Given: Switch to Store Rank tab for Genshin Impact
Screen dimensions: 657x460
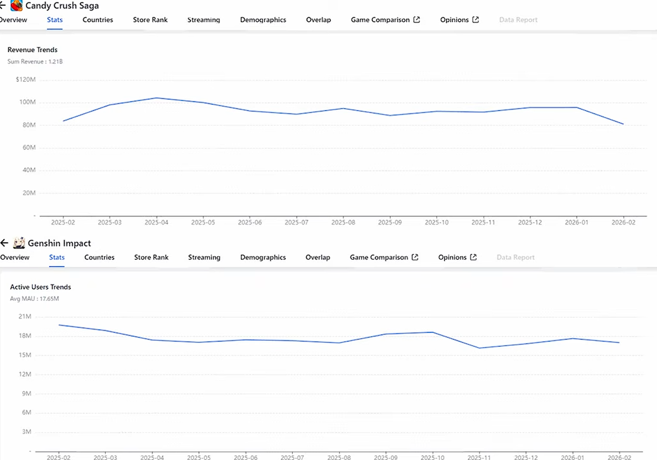Looking at the screenshot, I should pyautogui.click(x=151, y=257).
